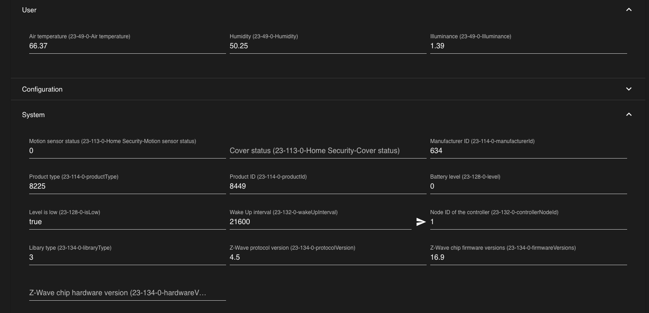Screen dimensions: 649x313
Task: Click the Cover status field
Action: coord(328,151)
